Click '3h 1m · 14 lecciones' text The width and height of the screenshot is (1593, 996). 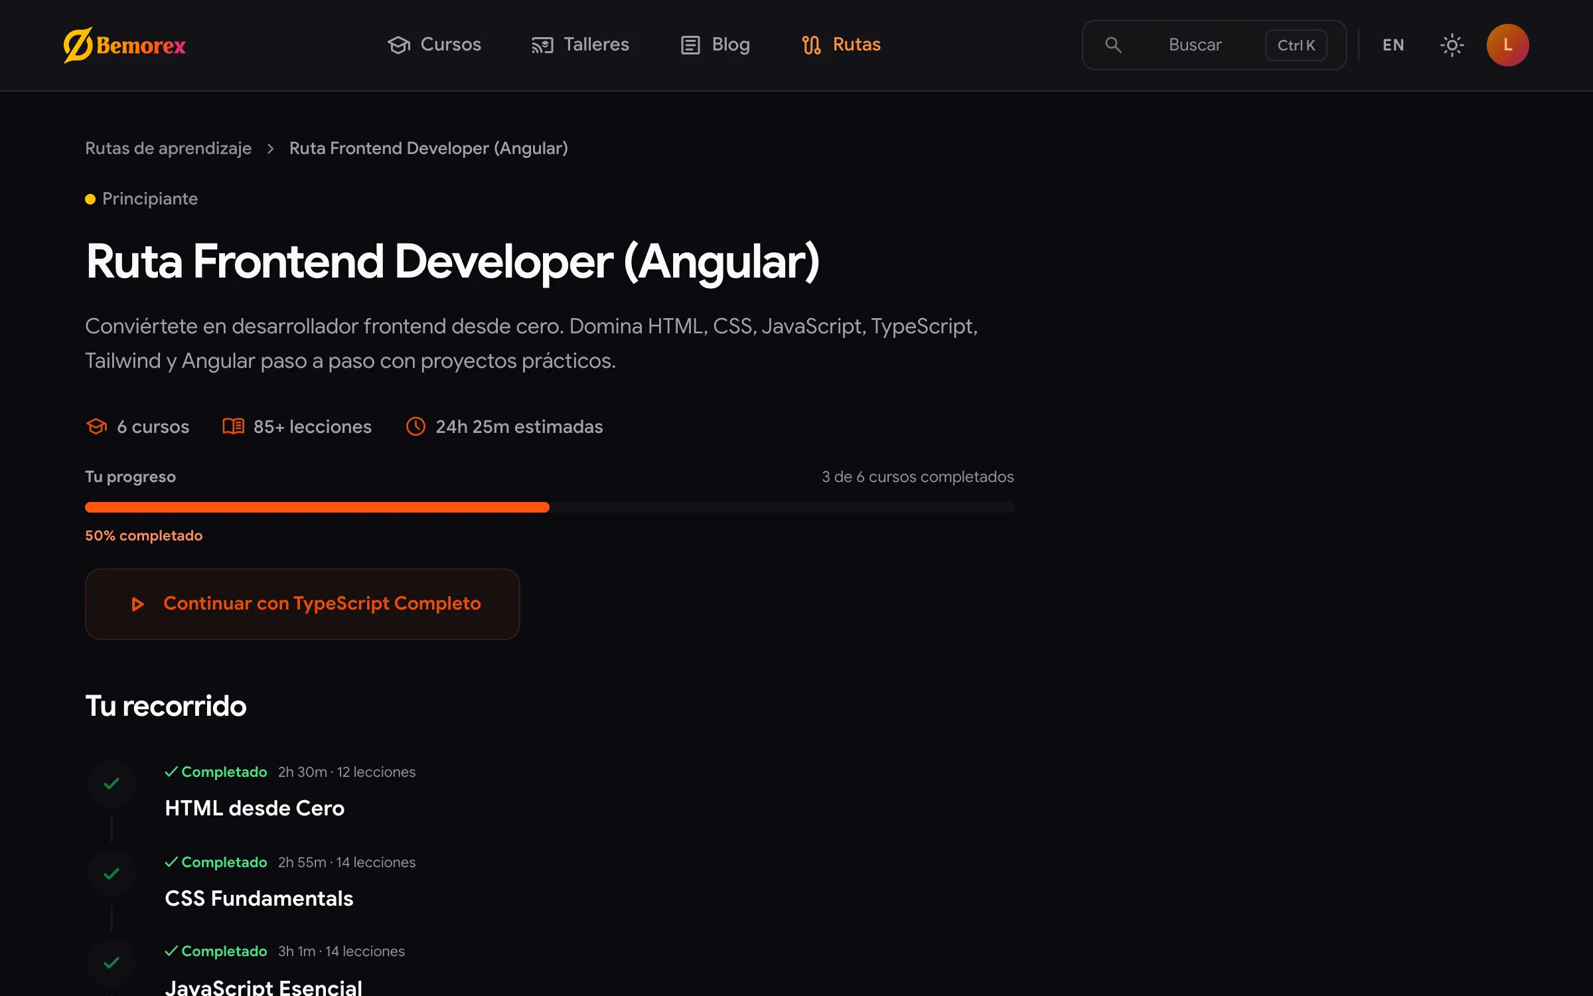tap(341, 951)
